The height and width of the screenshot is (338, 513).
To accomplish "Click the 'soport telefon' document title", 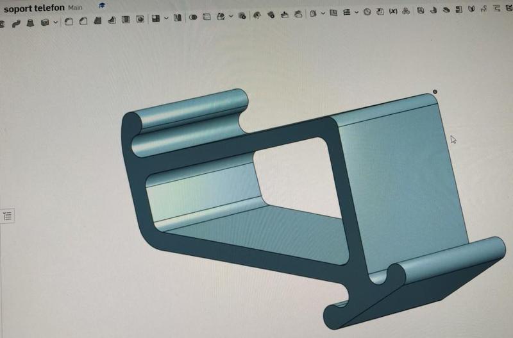I will coord(34,8).
